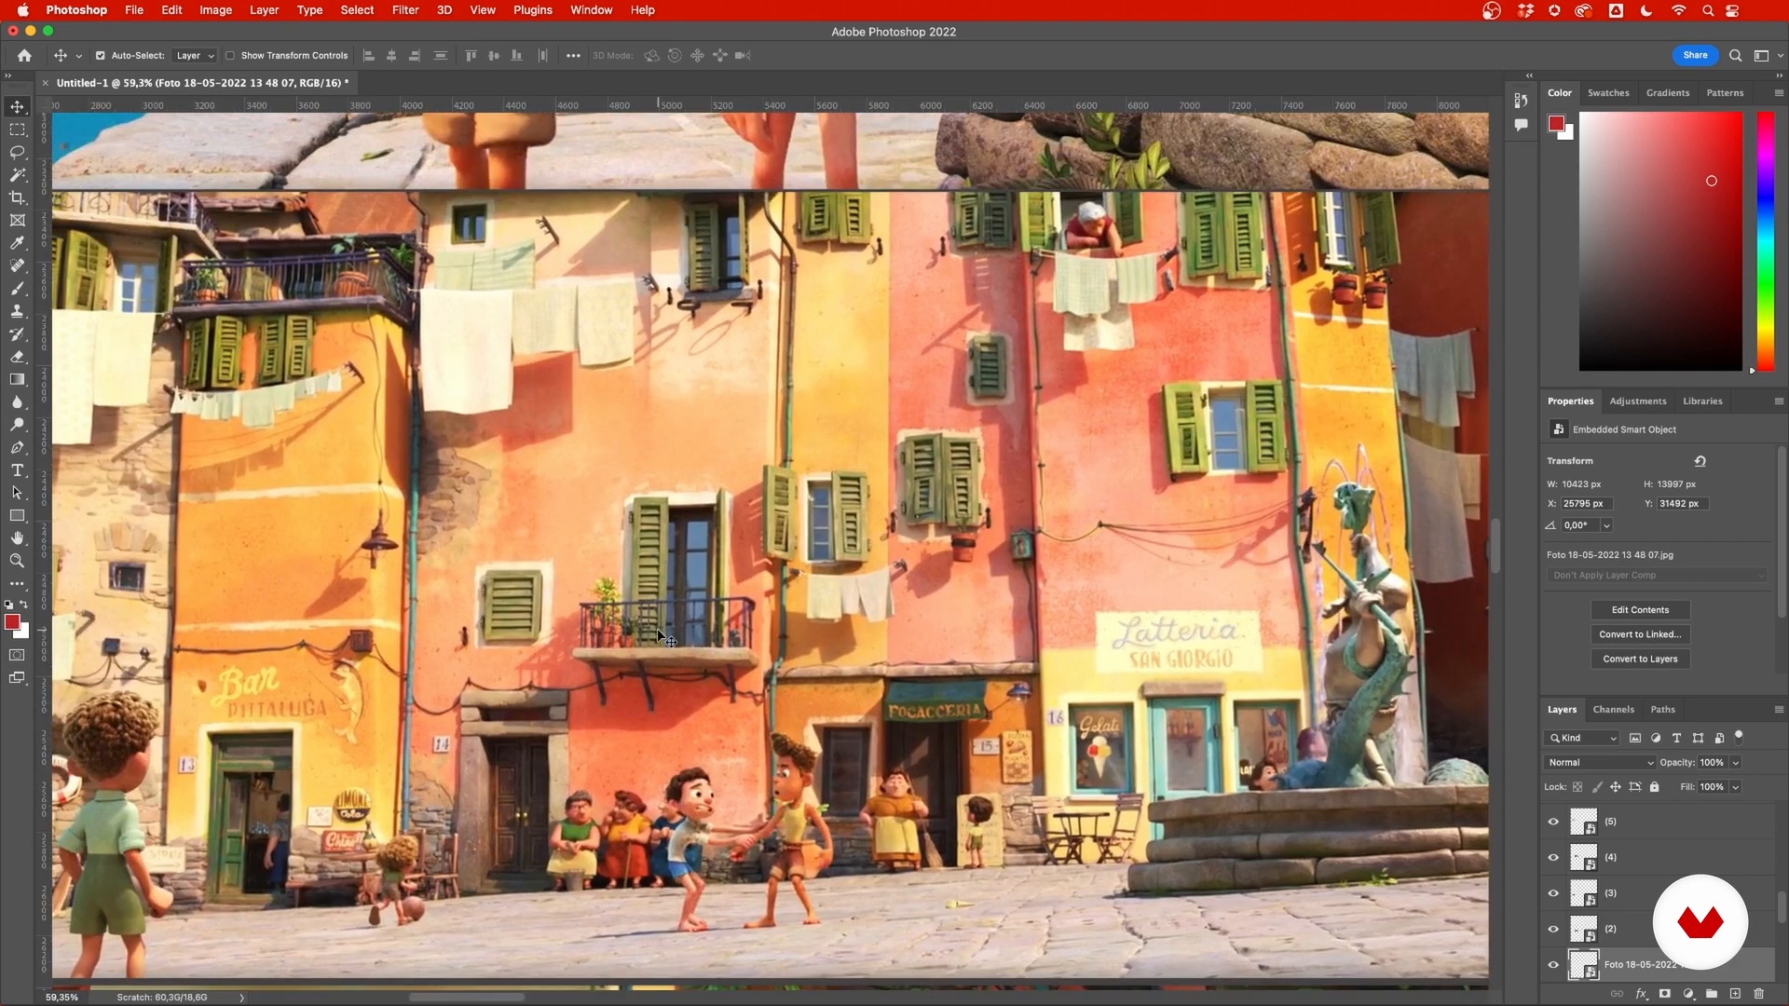Toggle the layer filtering switch

pos(1739,737)
